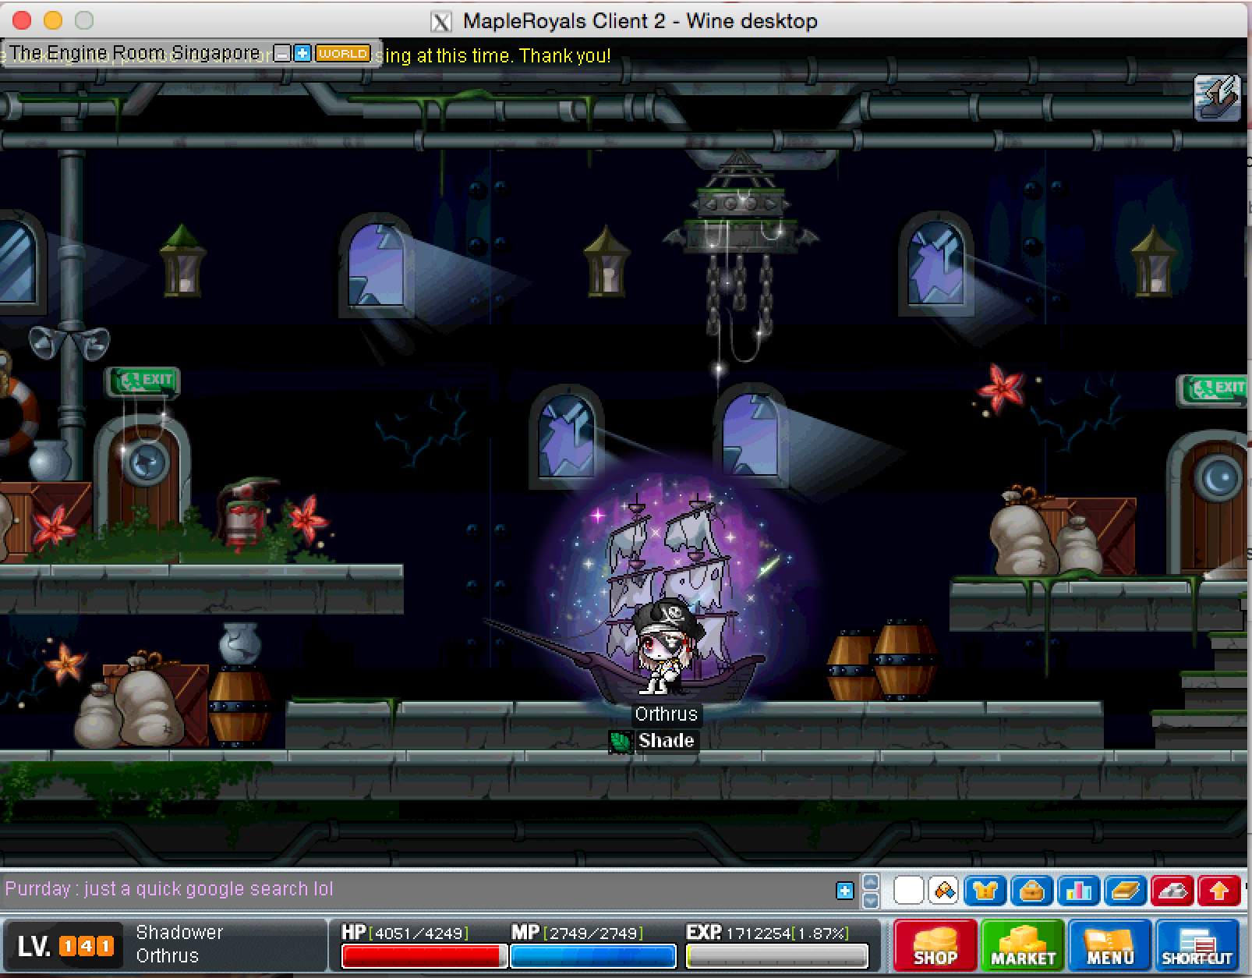The height and width of the screenshot is (978, 1252).
Task: Minimize the minimap with minus button
Action: click(x=283, y=54)
